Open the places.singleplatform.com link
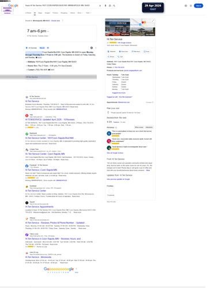The image size is (208, 288). (x=133, y=70)
